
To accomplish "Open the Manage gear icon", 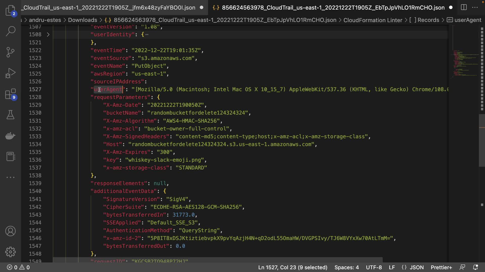I will [10, 252].
